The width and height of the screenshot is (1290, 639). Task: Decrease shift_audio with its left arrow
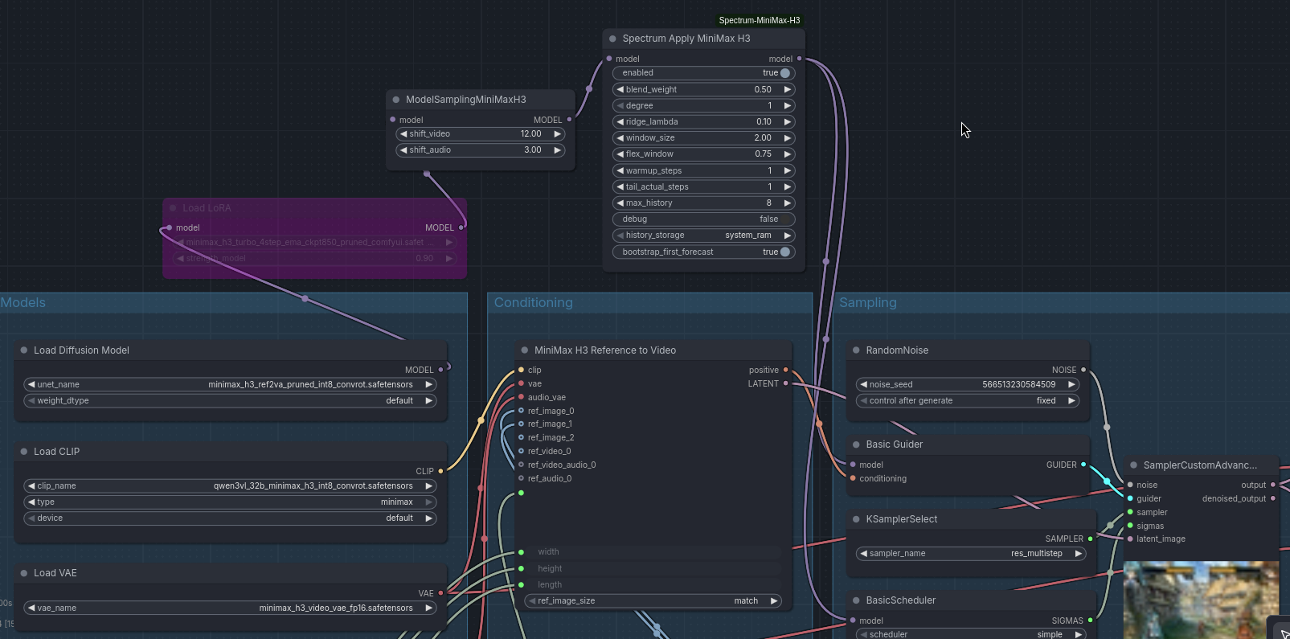pyautogui.click(x=403, y=150)
